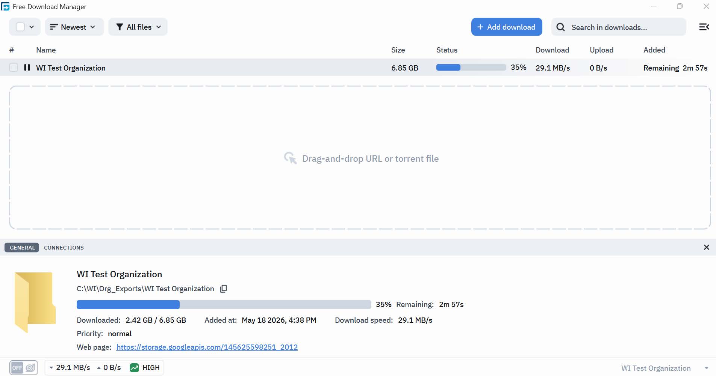Switch to the GENERAL tab
The height and width of the screenshot is (376, 716).
(x=22, y=247)
